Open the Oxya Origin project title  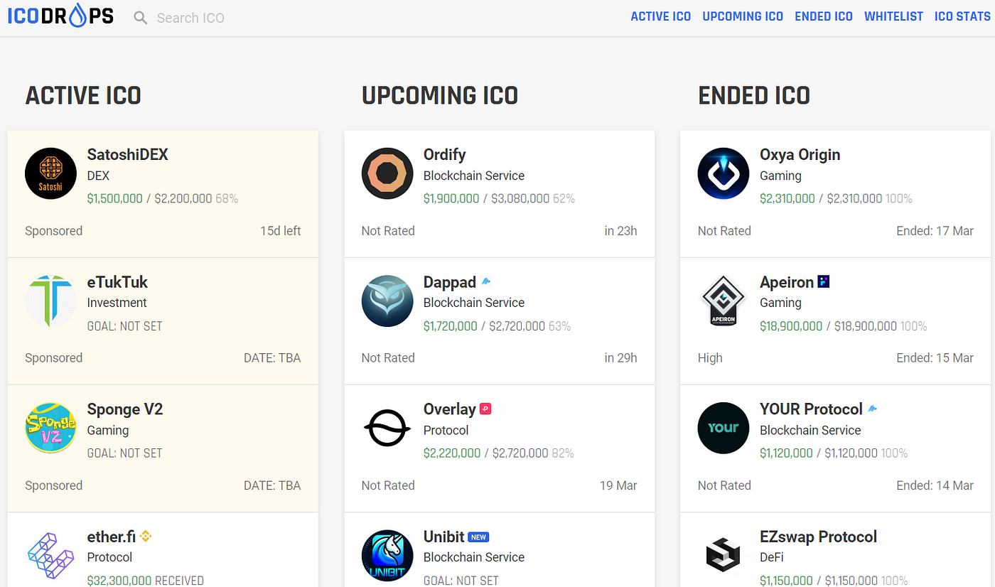coord(800,155)
